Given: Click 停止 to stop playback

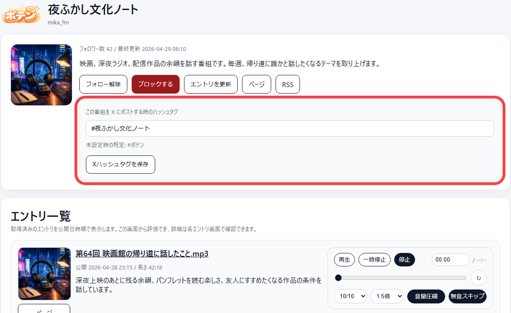Looking at the screenshot, I should pos(405,259).
